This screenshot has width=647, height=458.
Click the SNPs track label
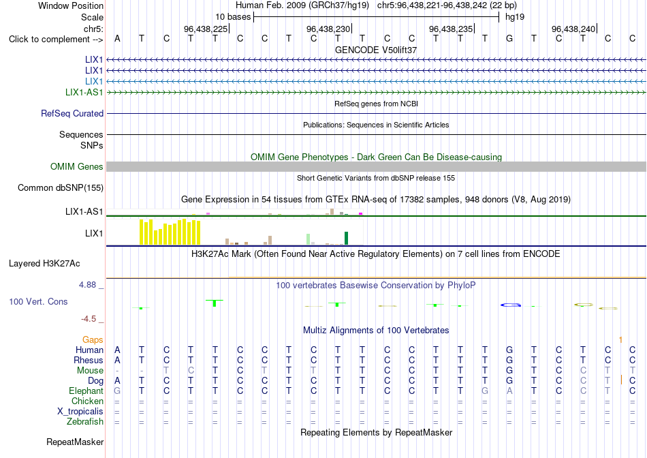click(x=92, y=145)
